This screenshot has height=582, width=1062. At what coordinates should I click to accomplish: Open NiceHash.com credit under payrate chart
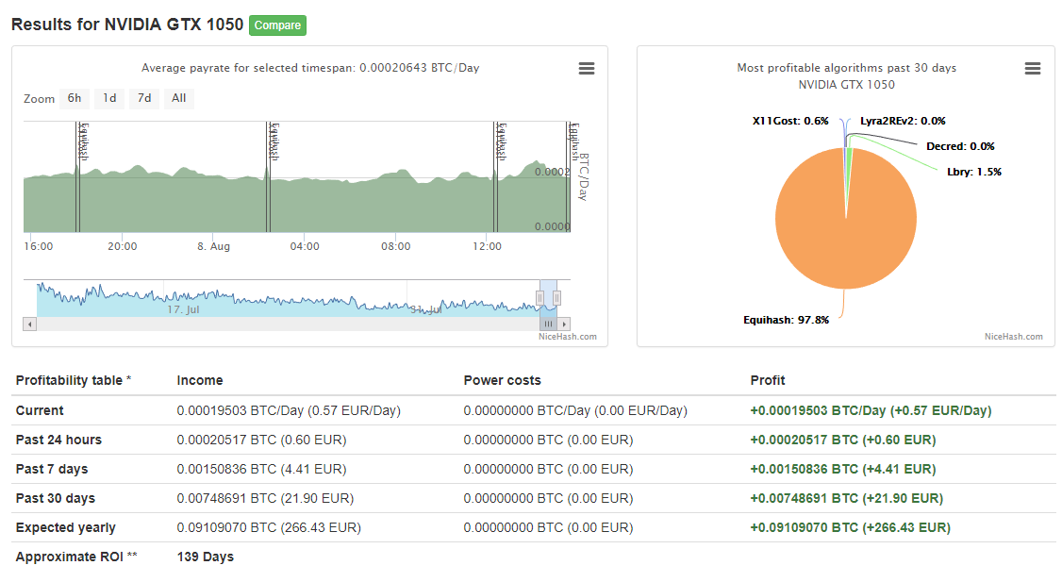(568, 337)
